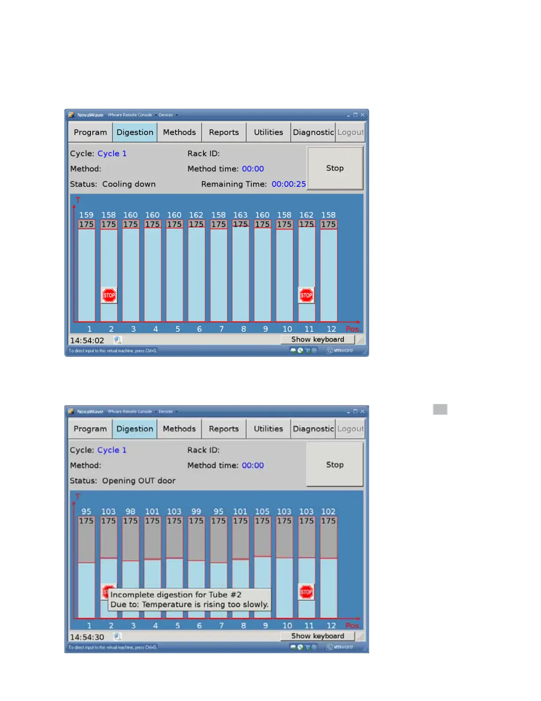Image resolution: width=541 pixels, height=701 pixels.
Task: Click 'Cycle 1' in the Cooling down window
Action: (112, 154)
